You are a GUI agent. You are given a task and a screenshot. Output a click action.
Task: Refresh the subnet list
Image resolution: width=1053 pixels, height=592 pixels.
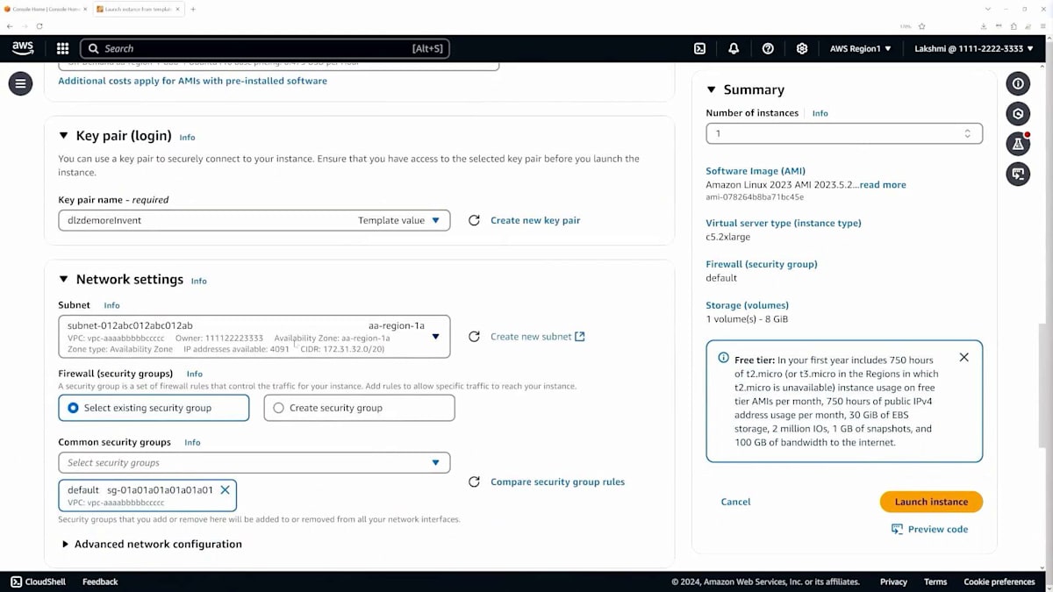click(474, 337)
